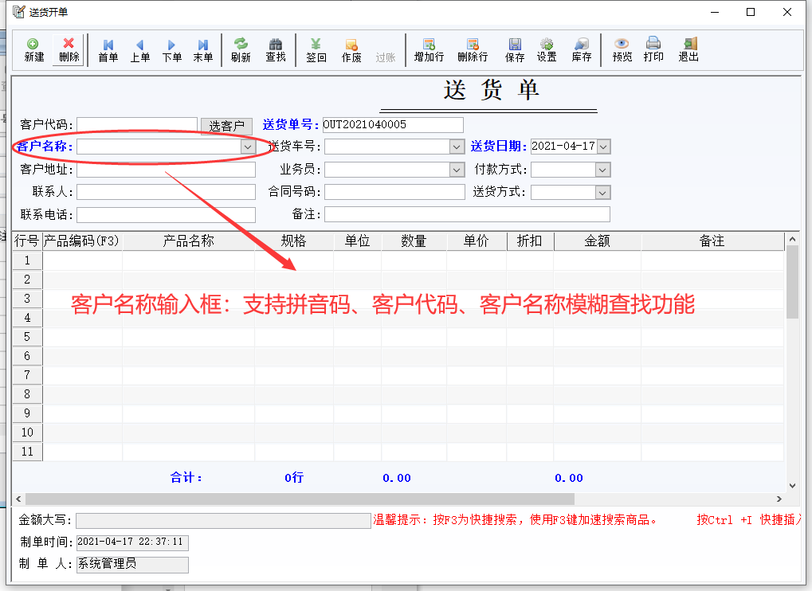Viewport: 812px width, 591px height.
Task: Remove a row with 删除行
Action: (473, 50)
